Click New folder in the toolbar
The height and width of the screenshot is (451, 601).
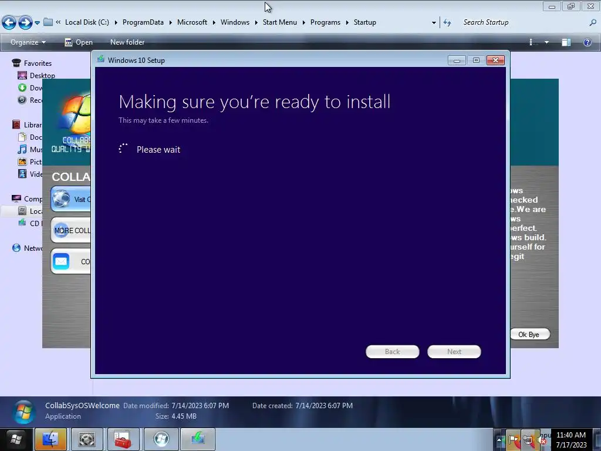click(x=127, y=42)
